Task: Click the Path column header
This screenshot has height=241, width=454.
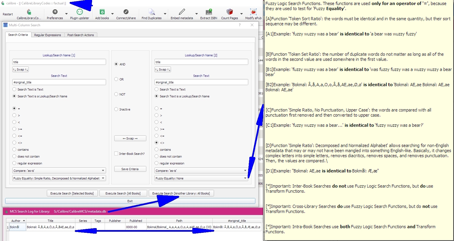Action: point(179,220)
